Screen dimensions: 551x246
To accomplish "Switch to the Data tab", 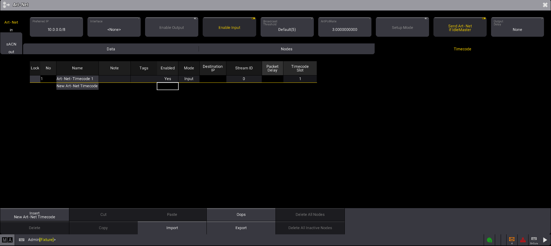I will [x=111, y=49].
